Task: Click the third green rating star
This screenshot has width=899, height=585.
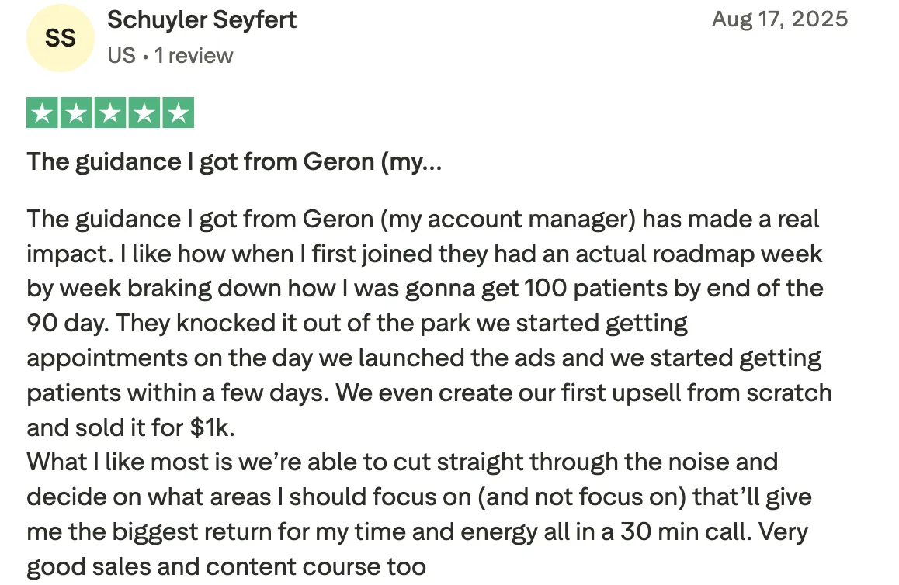Action: (110, 113)
